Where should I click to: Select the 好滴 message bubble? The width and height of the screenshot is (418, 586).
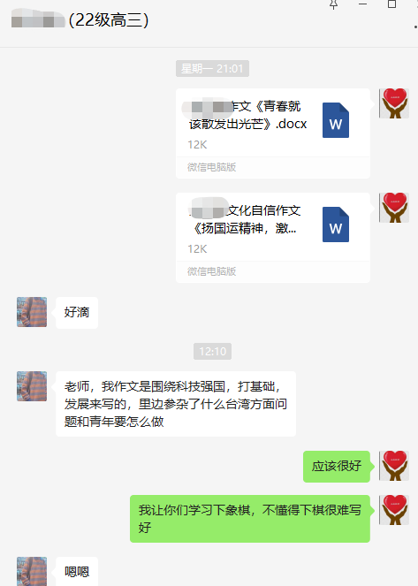[x=77, y=313]
